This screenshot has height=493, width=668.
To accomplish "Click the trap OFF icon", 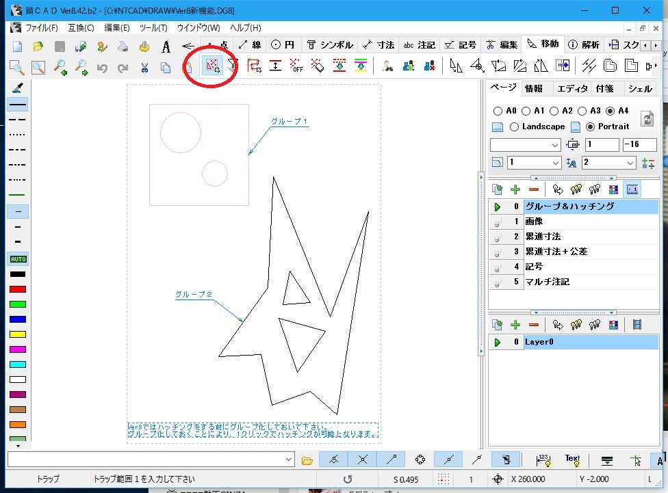I will coord(296,66).
